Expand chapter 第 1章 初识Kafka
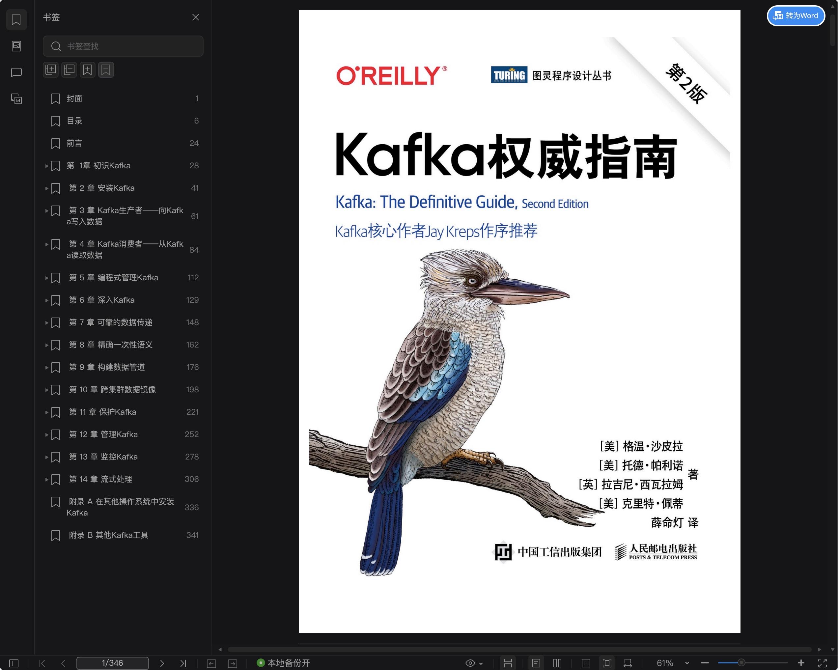The image size is (838, 670). pos(47,166)
